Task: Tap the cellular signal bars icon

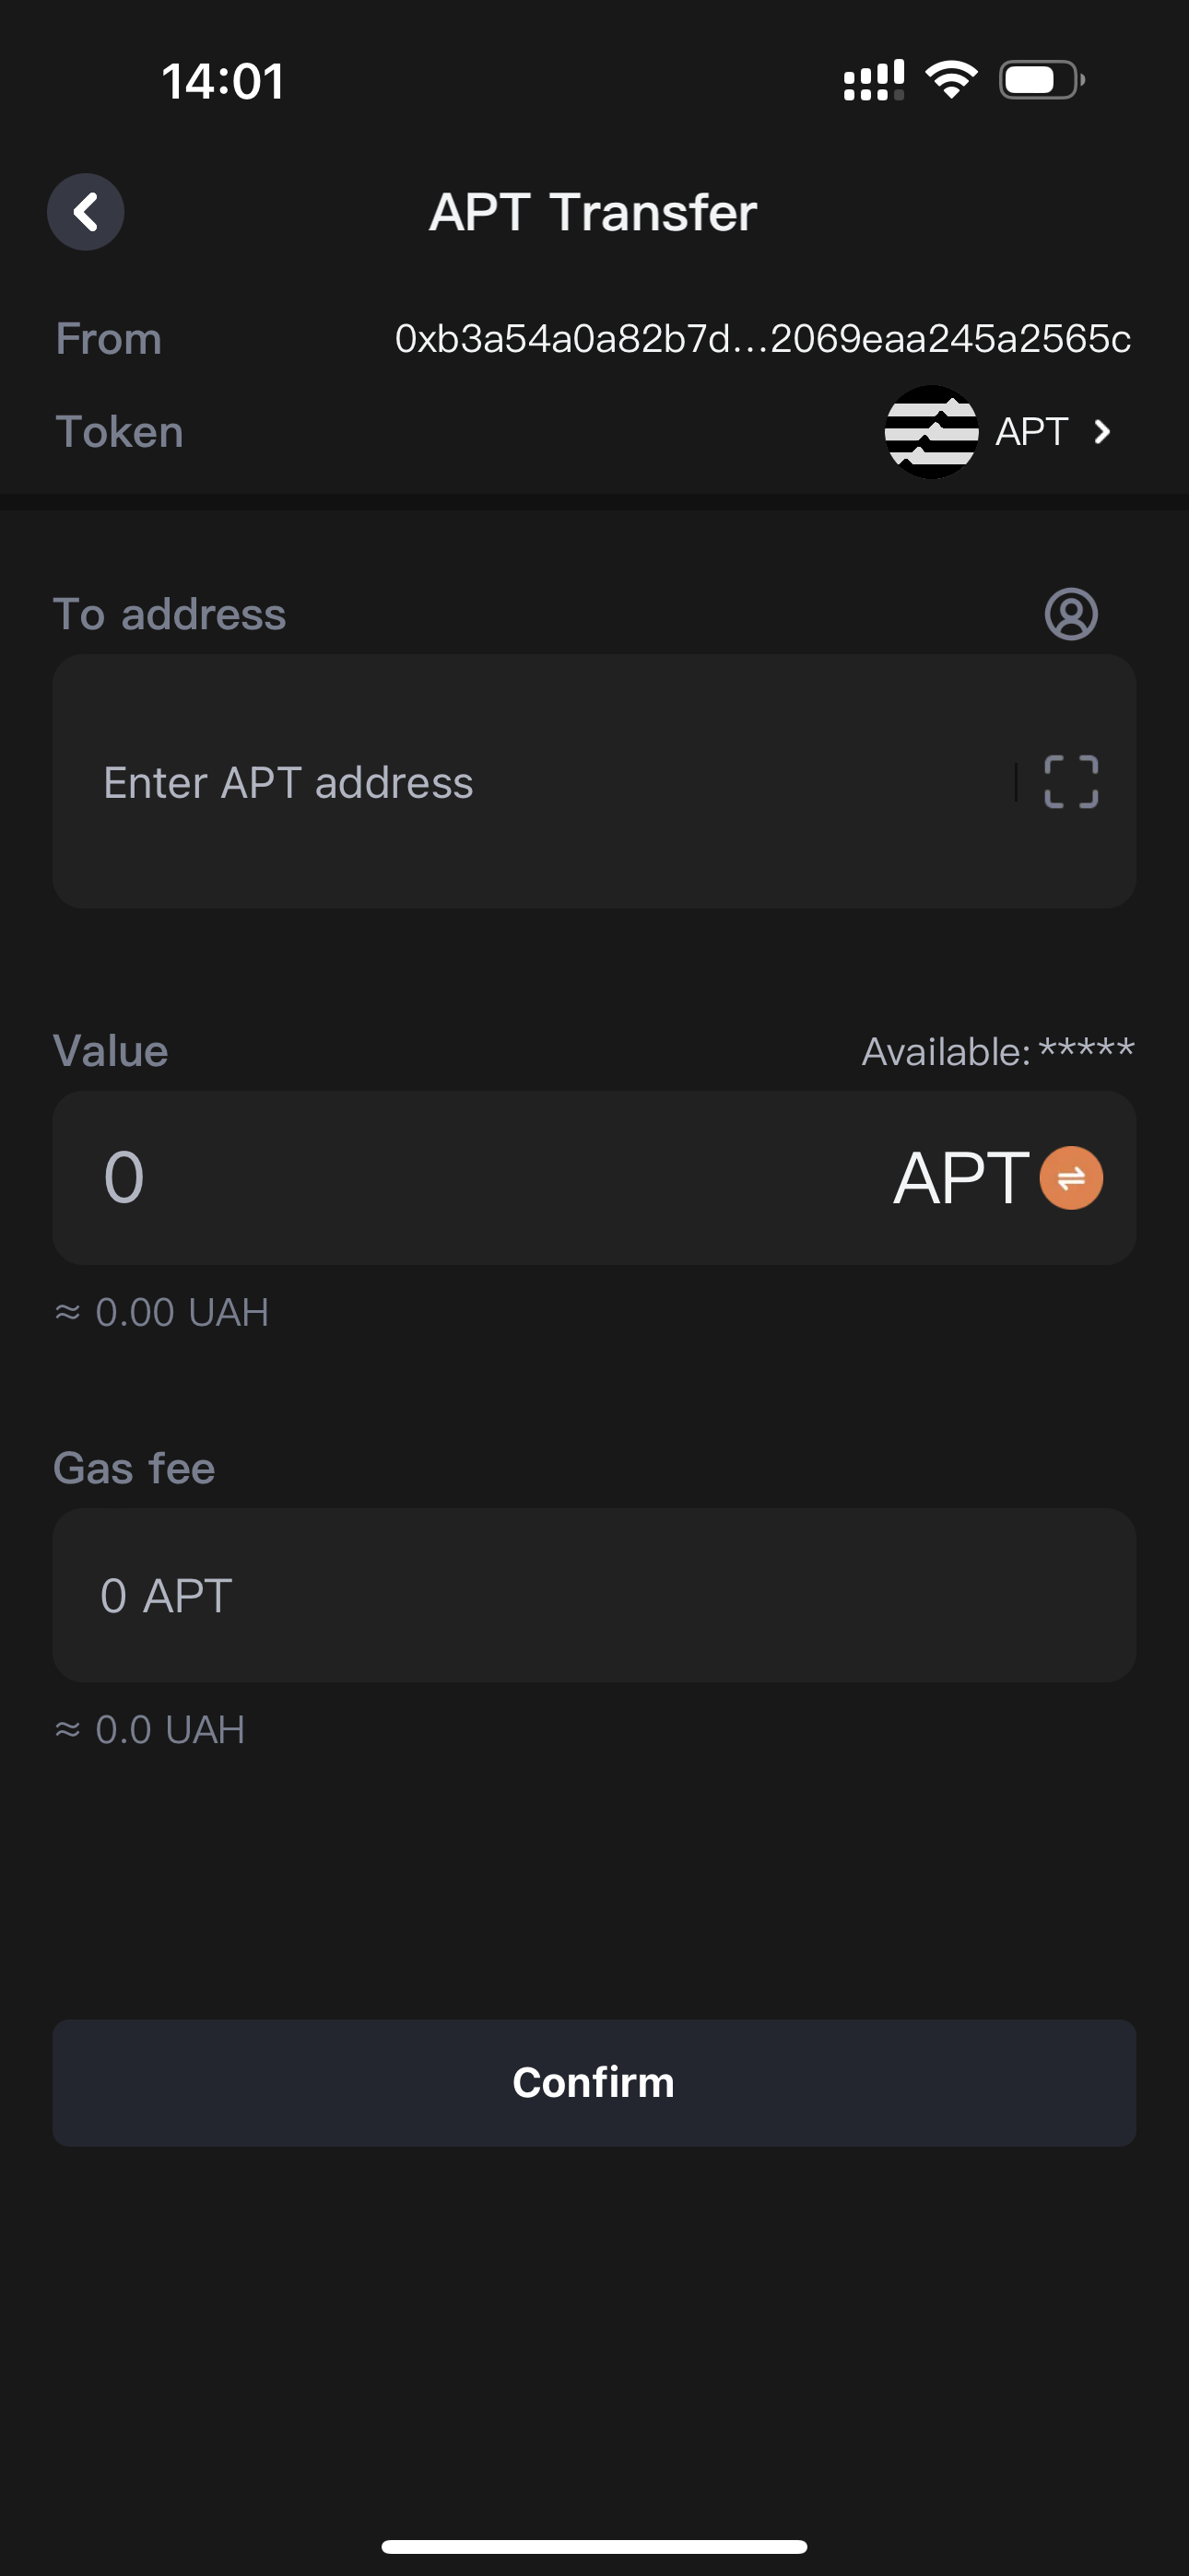Action: click(x=873, y=80)
